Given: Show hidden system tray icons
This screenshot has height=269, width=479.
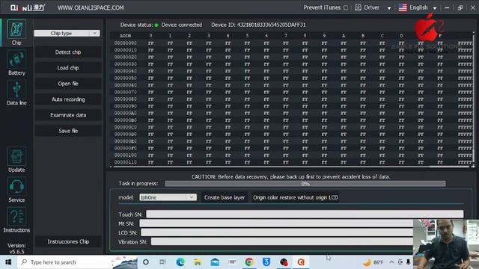Looking at the screenshot, I should point(391,262).
